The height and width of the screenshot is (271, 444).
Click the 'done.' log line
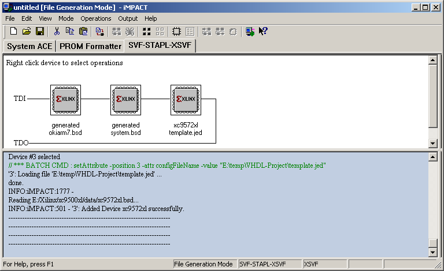[x=16, y=183]
